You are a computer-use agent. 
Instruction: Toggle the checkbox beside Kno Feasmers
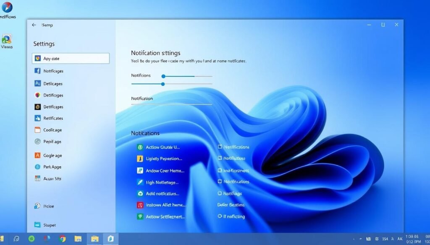(220, 170)
